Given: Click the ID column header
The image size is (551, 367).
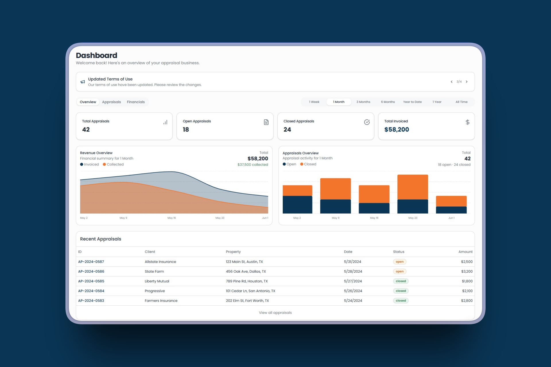Looking at the screenshot, I should coord(80,251).
